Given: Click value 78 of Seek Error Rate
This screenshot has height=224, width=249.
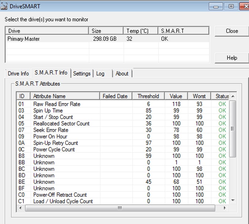Looking at the screenshot, I should [x=176, y=130].
